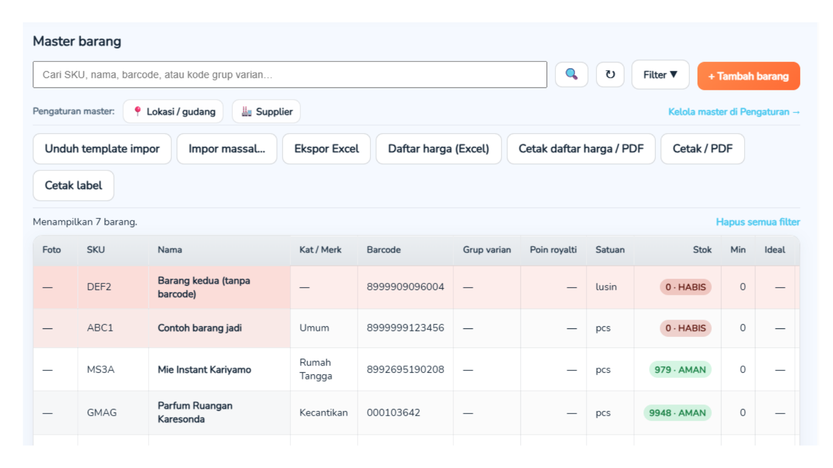Click the Cetak label button
Screen dimensions: 833x468
pyautogui.click(x=73, y=185)
